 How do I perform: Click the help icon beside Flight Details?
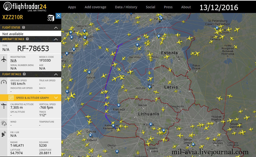tap(24, 74)
